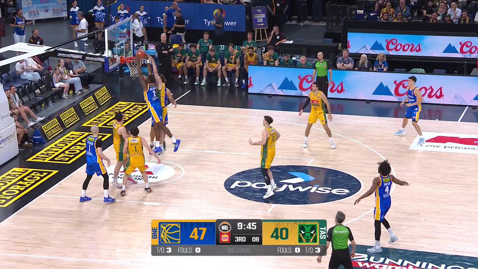Open the NBL.COM.AU text on scoreboard
The image size is (478, 269).
click(239, 251)
